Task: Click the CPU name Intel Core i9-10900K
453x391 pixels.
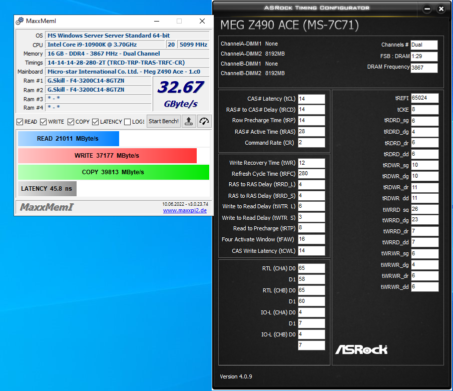Action: point(105,45)
